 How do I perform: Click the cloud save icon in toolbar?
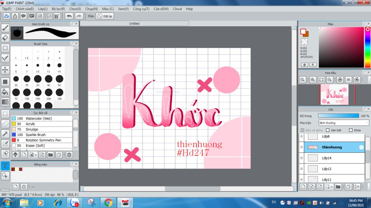[x=7, y=16]
